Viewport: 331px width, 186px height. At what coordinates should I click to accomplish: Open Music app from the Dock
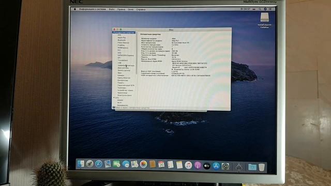click(188, 165)
